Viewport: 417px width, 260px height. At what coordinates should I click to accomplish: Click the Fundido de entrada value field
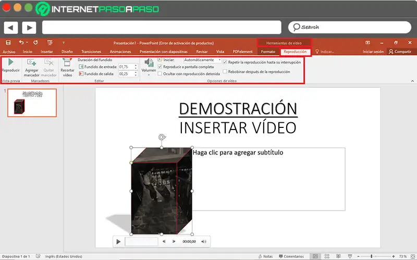[x=126, y=67]
